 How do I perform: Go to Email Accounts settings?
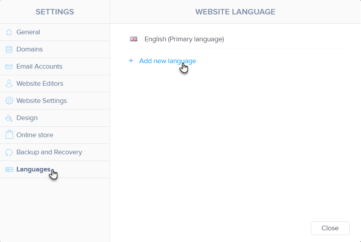point(39,67)
